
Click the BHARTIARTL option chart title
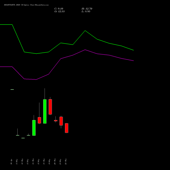(x=26, y=5)
